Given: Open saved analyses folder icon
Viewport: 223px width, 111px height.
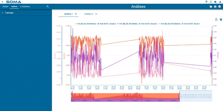Looking at the screenshot, I should click(211, 7).
